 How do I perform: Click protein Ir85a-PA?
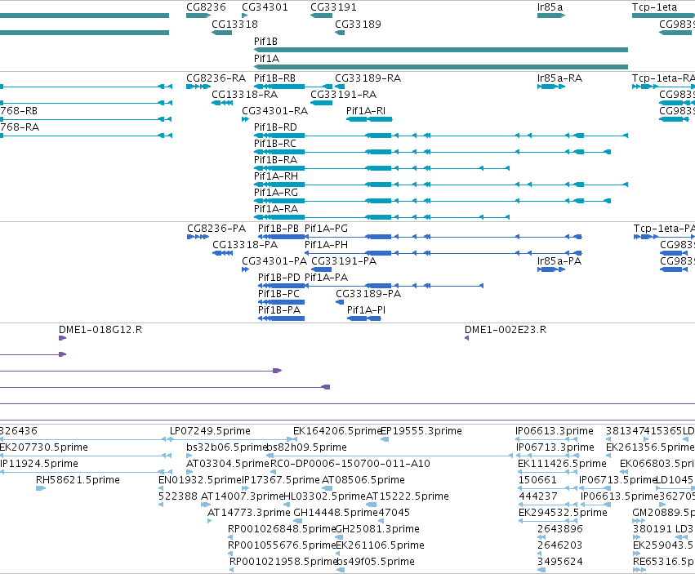(559, 261)
